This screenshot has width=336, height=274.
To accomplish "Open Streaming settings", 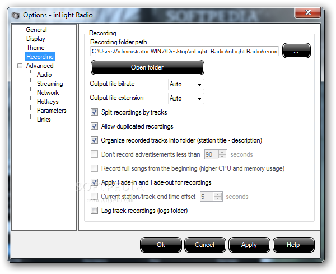I will point(50,84).
